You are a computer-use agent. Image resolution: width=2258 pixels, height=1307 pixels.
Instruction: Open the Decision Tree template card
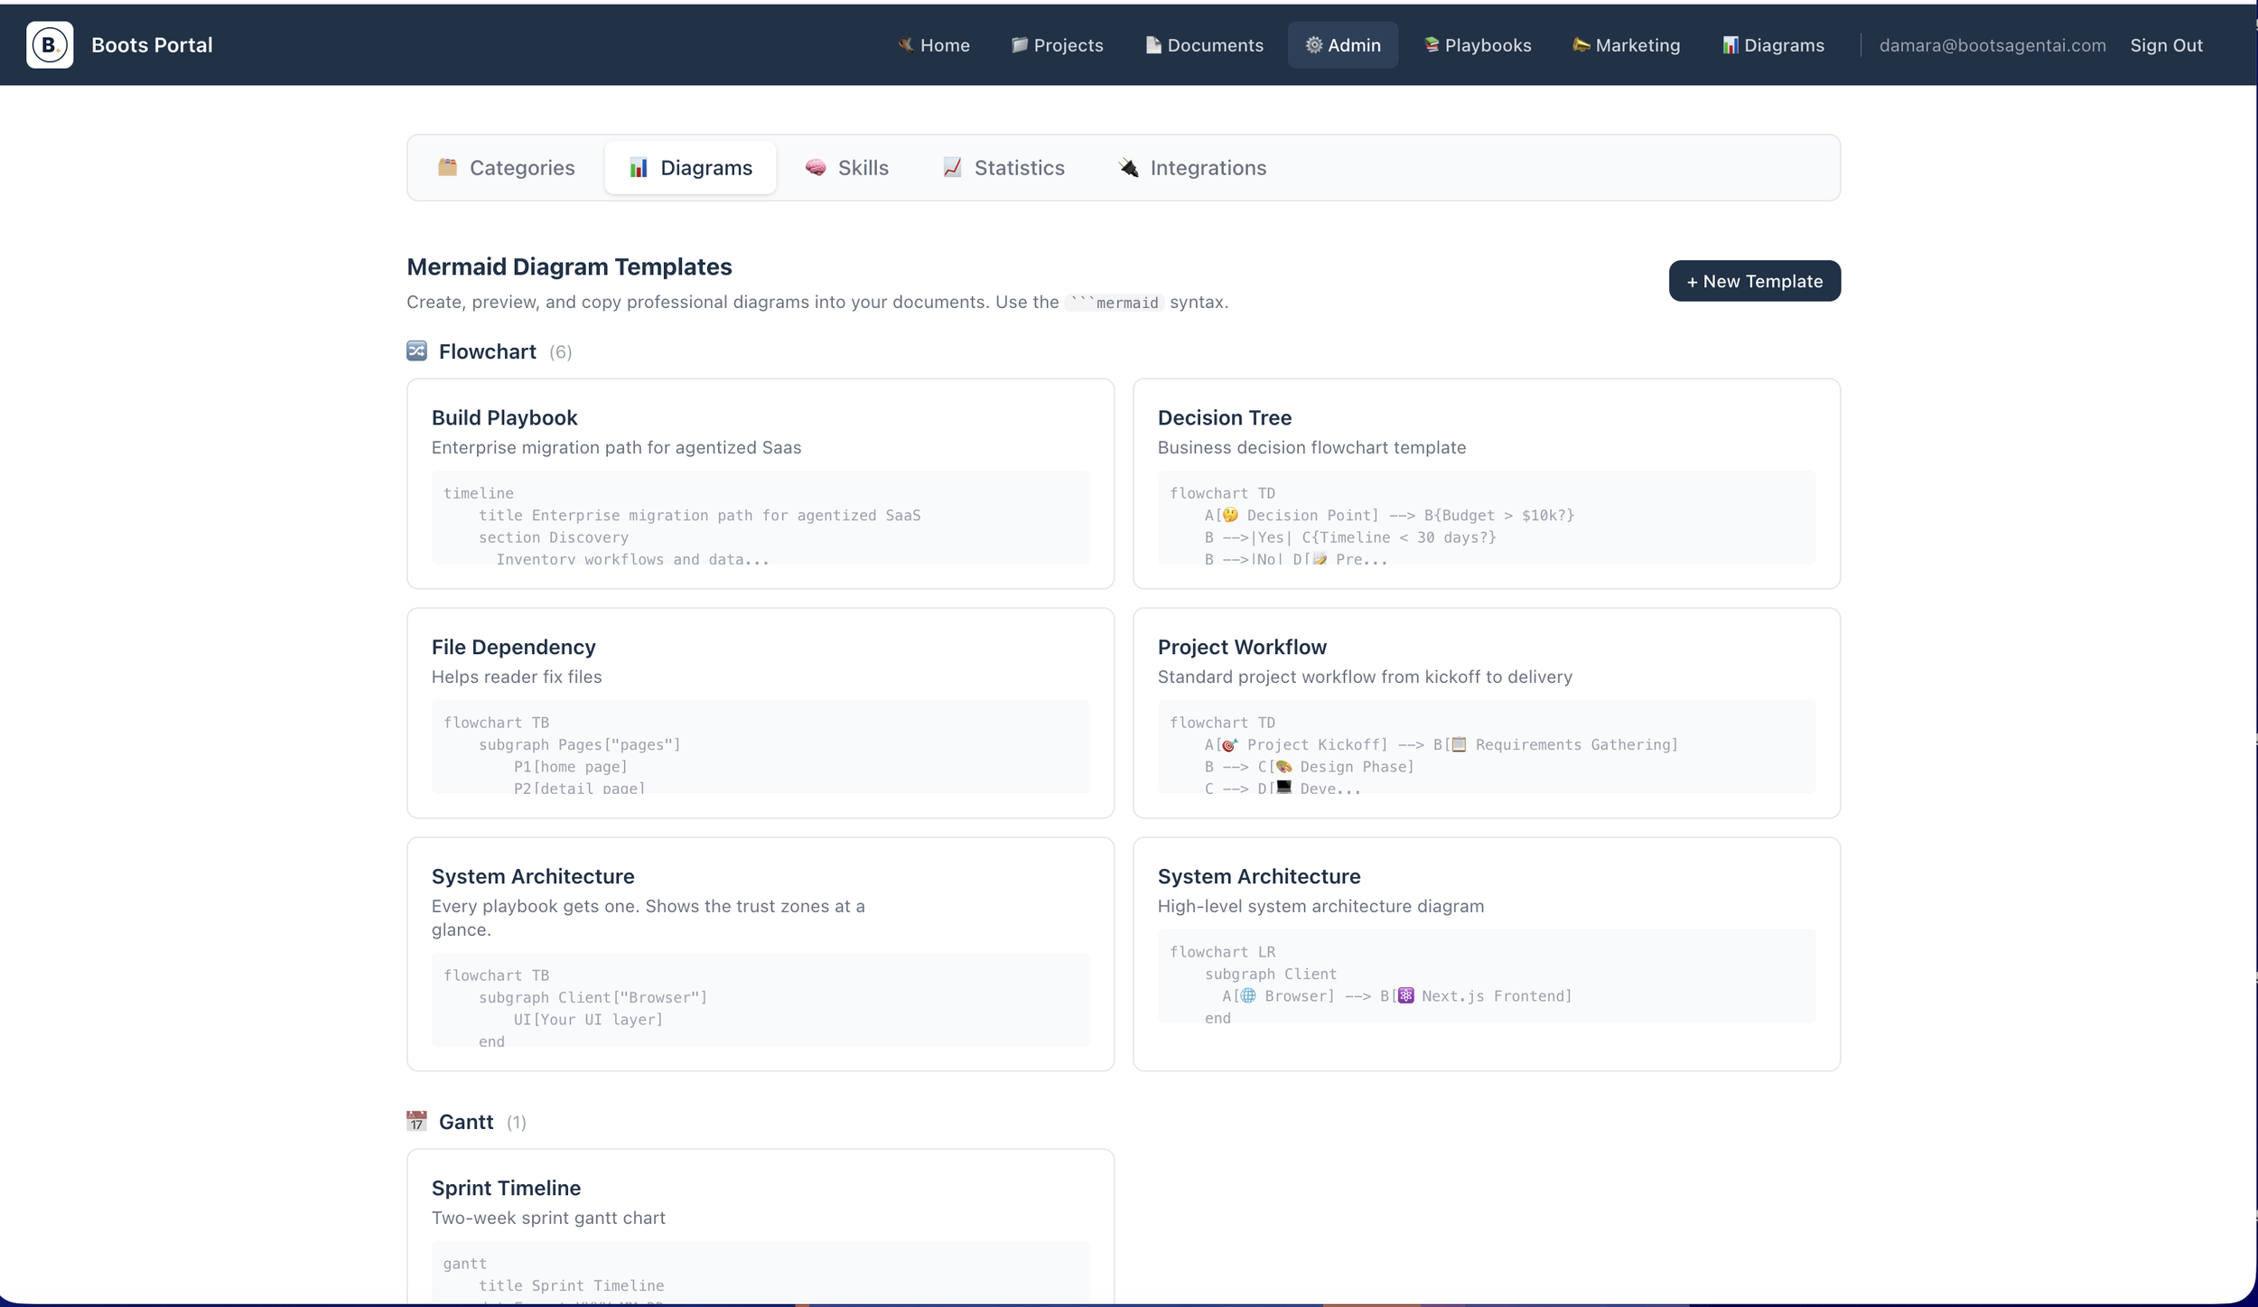(1487, 483)
